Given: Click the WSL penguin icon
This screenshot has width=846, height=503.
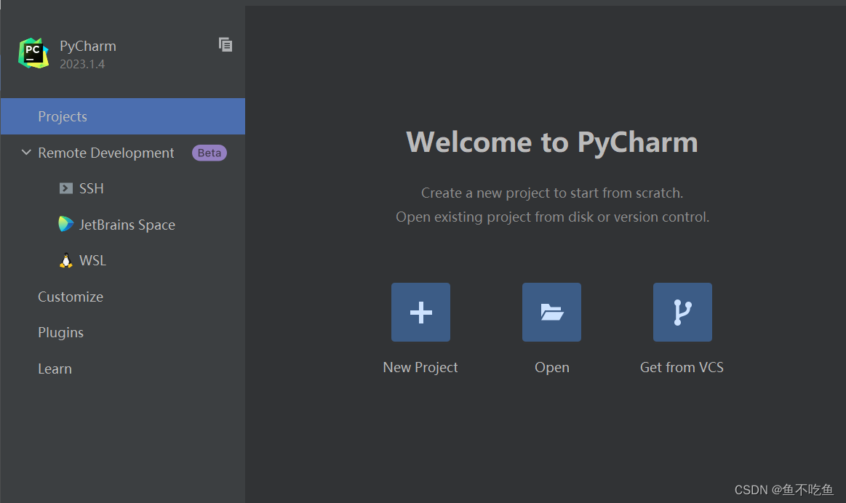Looking at the screenshot, I should [65, 260].
